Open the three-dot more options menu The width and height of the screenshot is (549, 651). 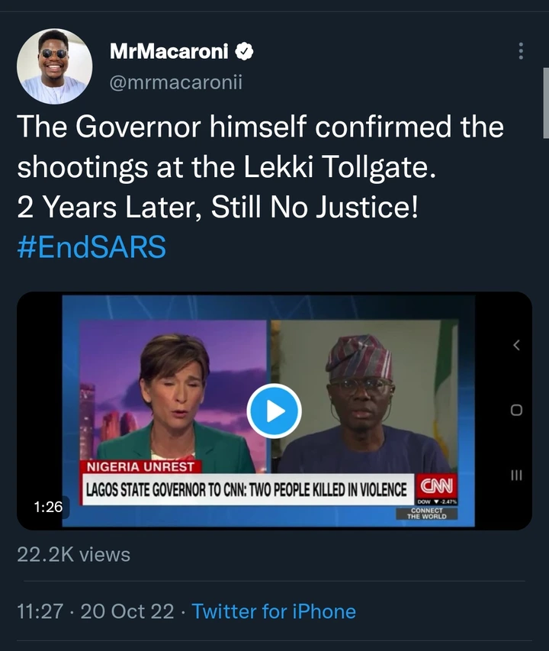[521, 51]
